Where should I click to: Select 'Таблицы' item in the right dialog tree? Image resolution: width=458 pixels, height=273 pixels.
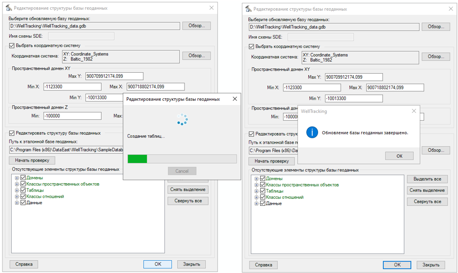click(274, 191)
